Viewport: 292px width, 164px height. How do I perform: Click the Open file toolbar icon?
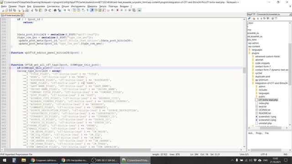(6, 10)
